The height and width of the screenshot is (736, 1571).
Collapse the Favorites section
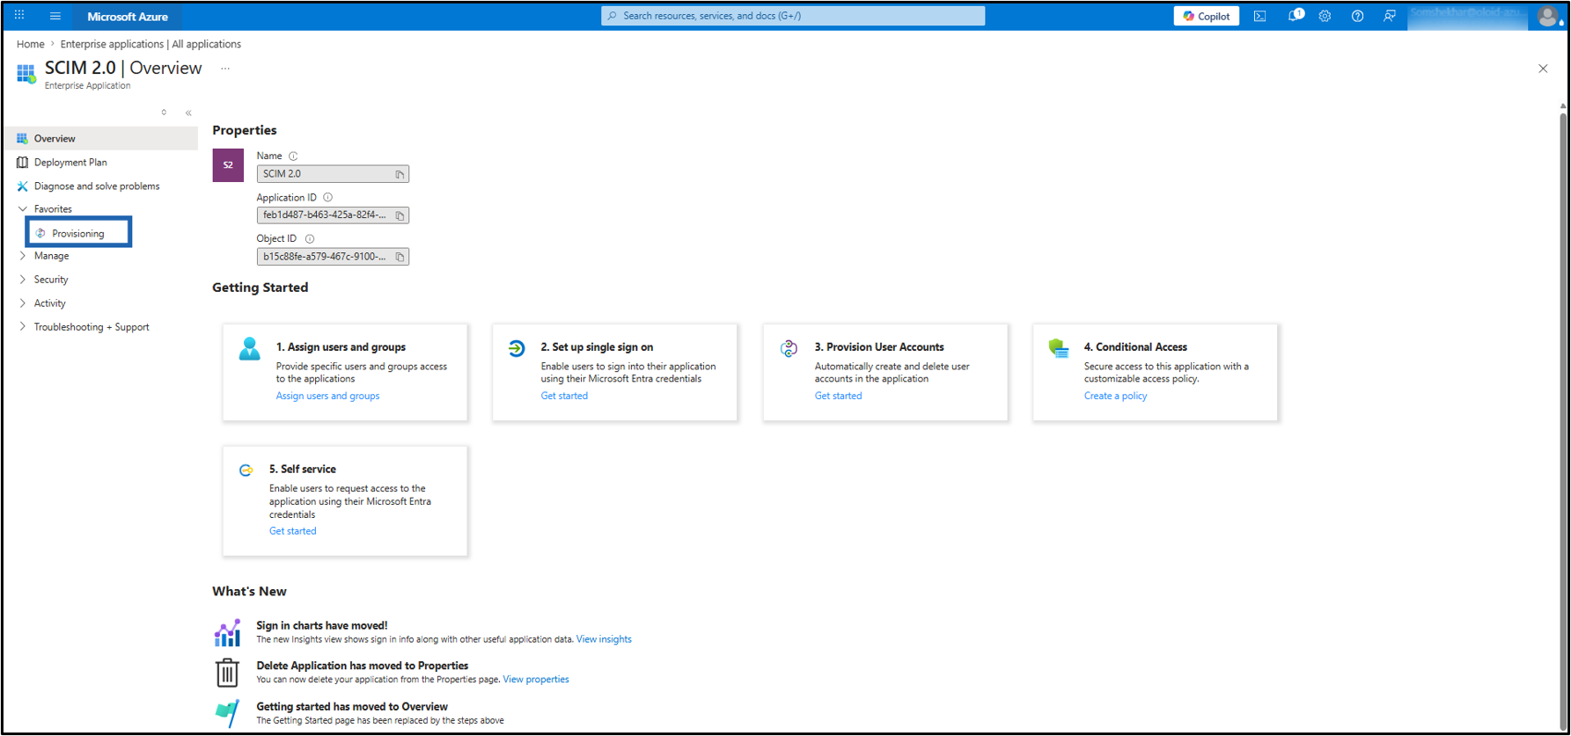point(23,209)
